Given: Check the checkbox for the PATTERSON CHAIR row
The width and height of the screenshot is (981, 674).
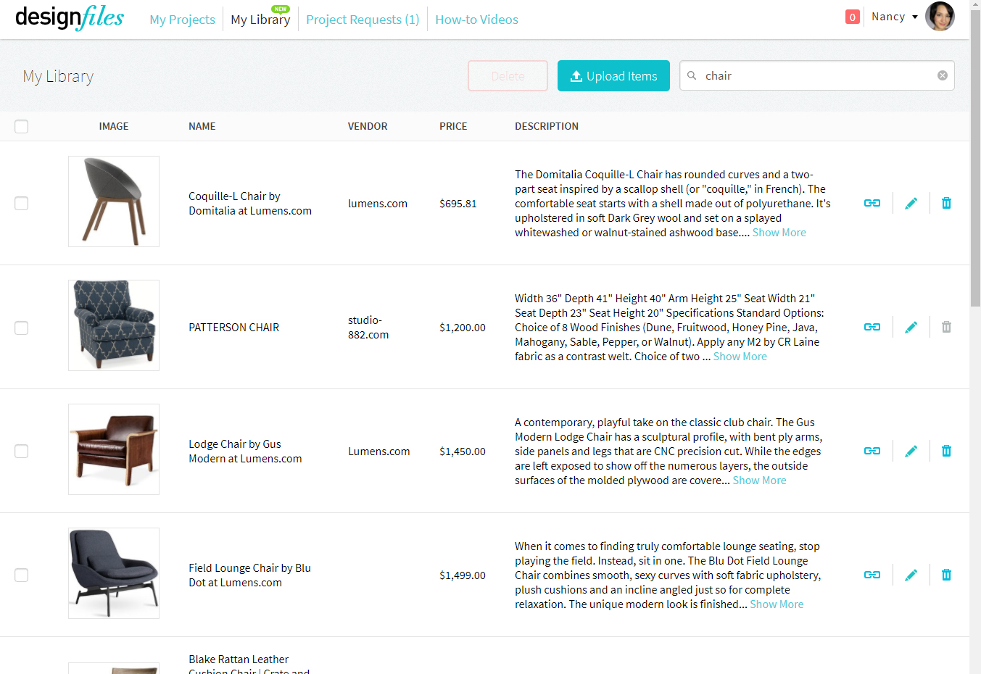Looking at the screenshot, I should 21,328.
